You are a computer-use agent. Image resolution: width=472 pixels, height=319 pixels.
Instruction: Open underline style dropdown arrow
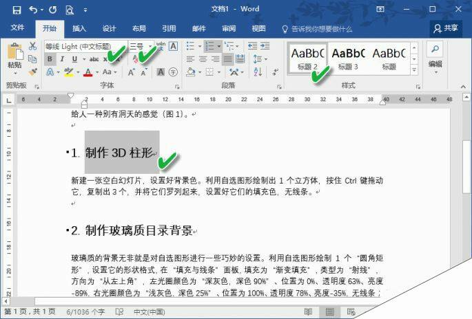pos(84,59)
